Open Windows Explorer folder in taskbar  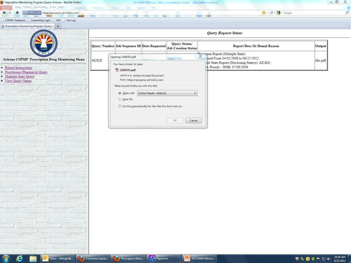(33, 259)
